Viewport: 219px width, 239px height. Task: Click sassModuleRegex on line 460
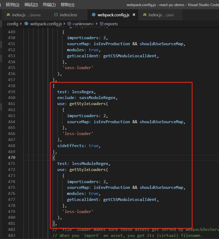pyautogui.click(x=97, y=98)
